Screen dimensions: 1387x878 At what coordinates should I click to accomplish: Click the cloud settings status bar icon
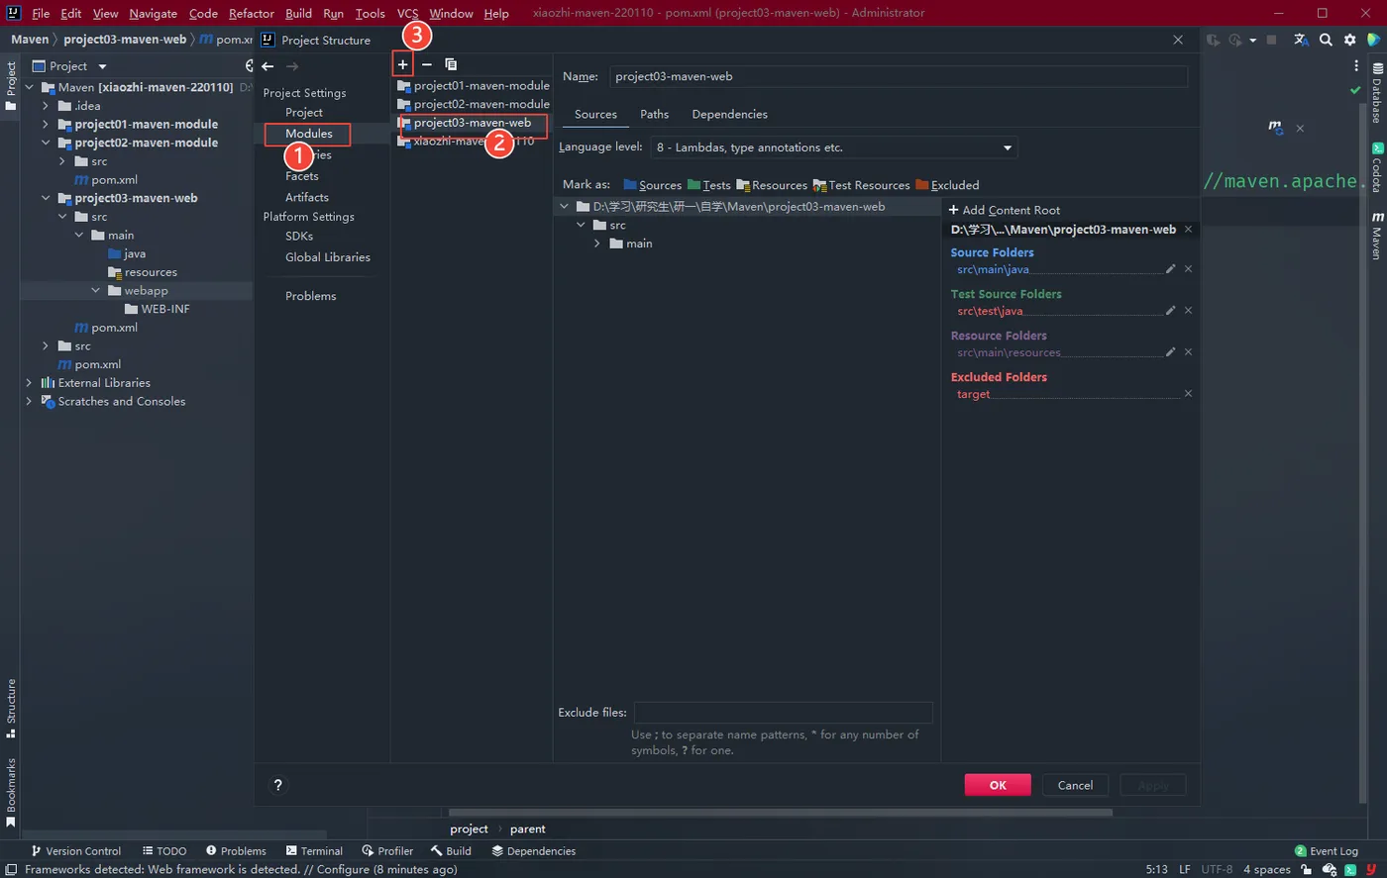tap(1329, 869)
